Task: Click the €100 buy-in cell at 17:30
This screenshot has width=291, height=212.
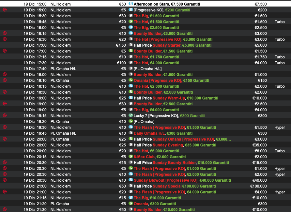Action: [121, 63]
